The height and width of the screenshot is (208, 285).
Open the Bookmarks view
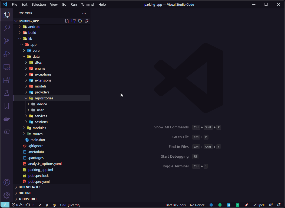pyautogui.click(x=7, y=106)
